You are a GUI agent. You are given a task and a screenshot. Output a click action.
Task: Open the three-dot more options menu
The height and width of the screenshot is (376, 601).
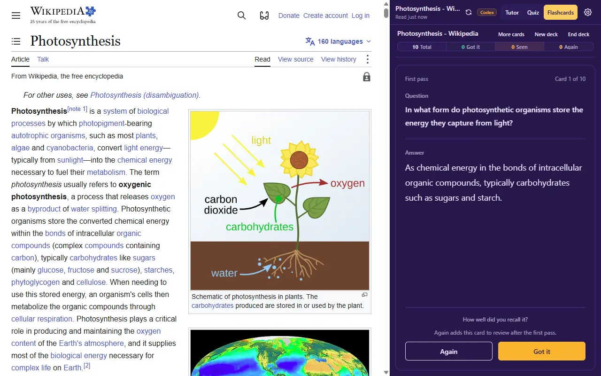click(368, 59)
